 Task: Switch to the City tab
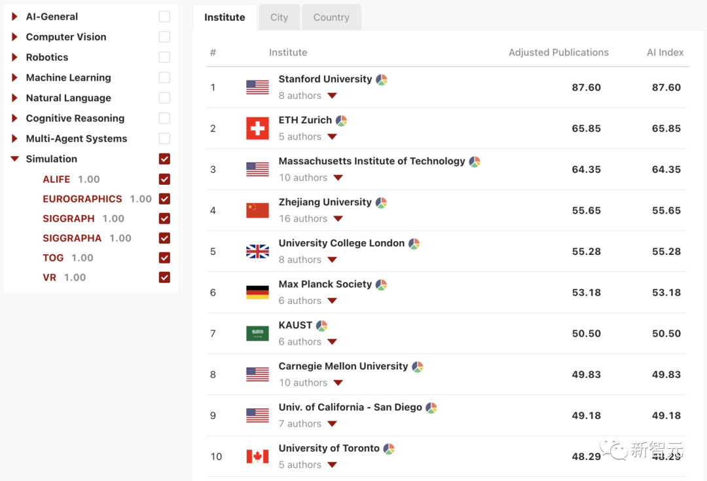point(279,18)
